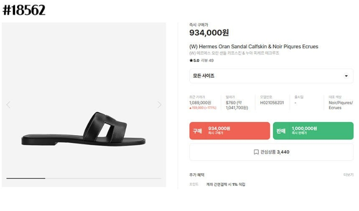The height and width of the screenshot is (211, 359).
Task: Open the 모든 사이즈 size dropdown
Action: point(271,76)
